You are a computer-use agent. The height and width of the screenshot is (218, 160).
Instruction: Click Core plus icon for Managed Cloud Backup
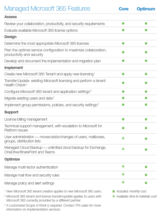(x=123, y=149)
